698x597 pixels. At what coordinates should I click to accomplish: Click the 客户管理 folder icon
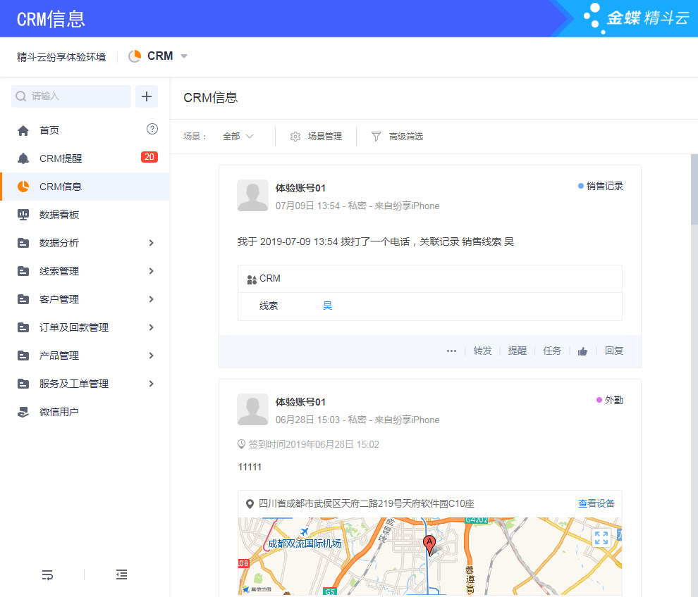23,299
